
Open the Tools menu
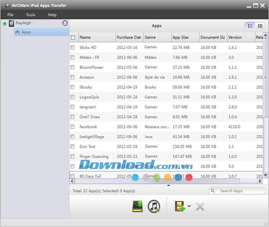coord(30,15)
